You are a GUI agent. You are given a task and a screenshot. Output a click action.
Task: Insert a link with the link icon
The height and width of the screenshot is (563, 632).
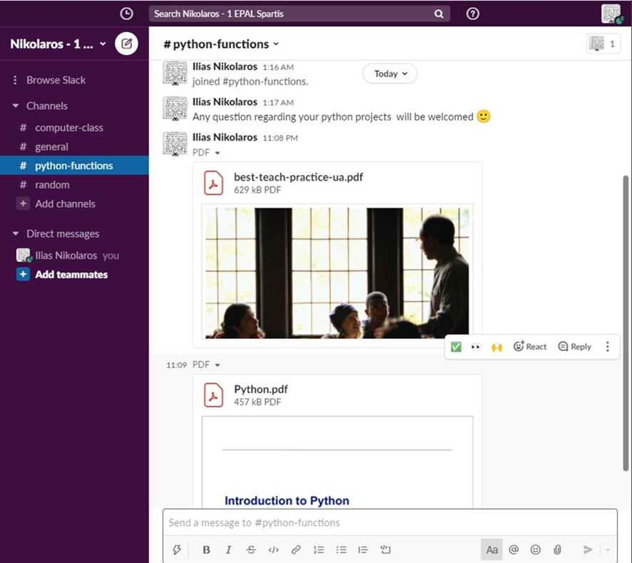click(295, 549)
